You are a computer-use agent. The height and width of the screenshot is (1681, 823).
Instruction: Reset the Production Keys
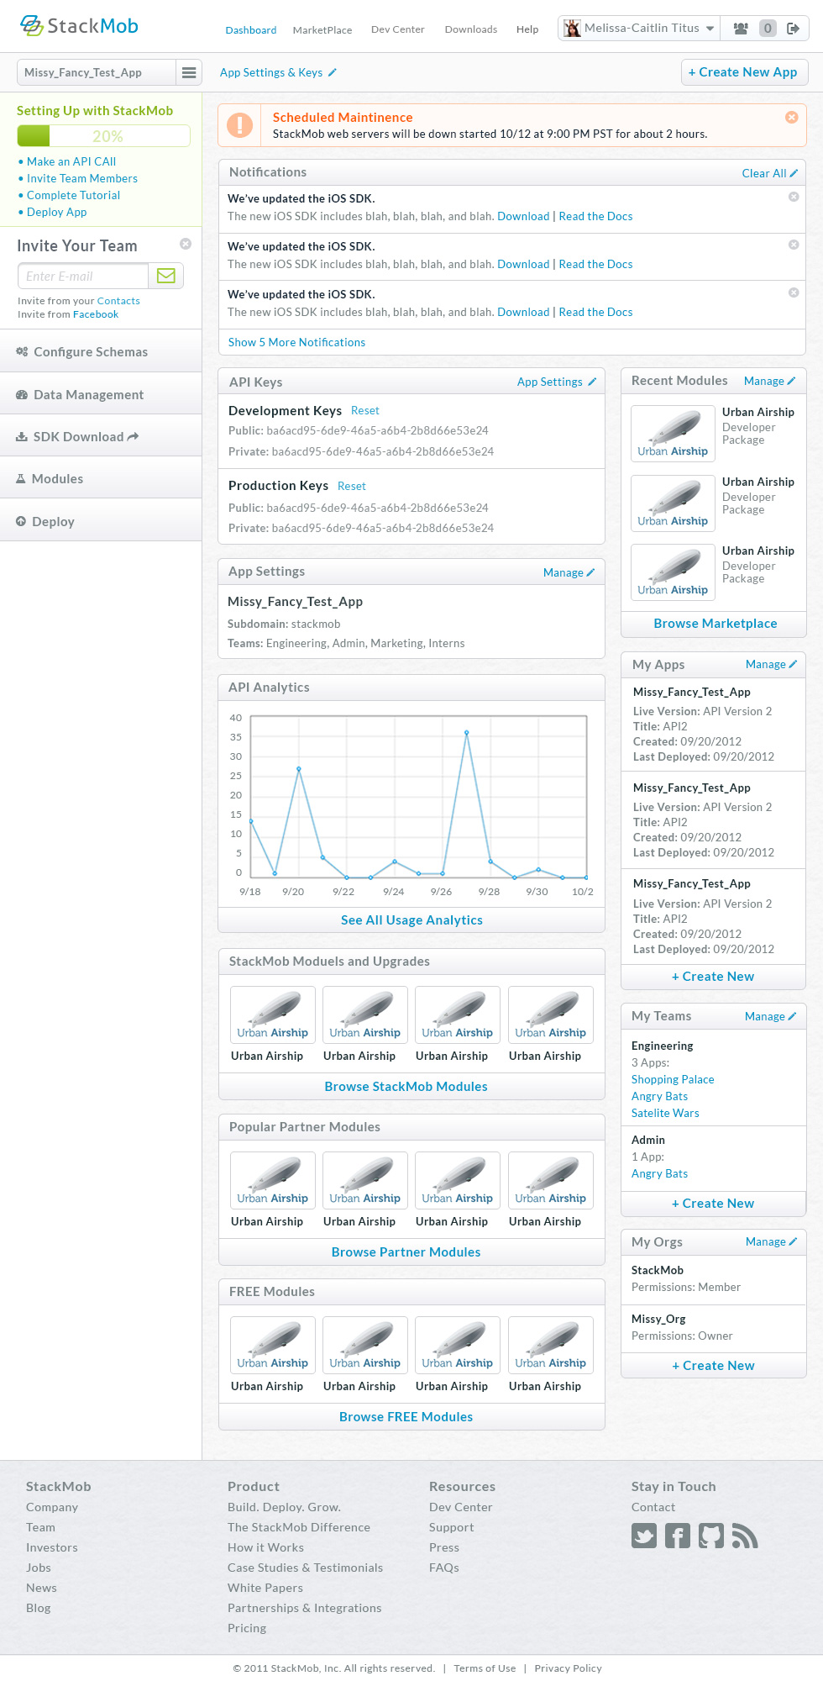point(352,486)
